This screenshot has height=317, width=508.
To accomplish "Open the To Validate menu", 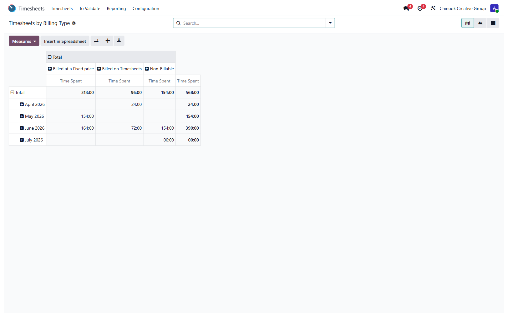I will [89, 8].
